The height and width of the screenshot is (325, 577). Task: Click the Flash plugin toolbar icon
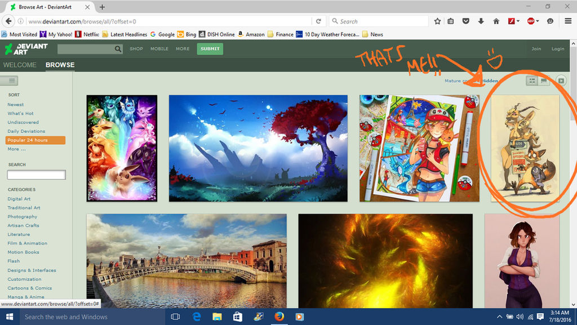[512, 21]
